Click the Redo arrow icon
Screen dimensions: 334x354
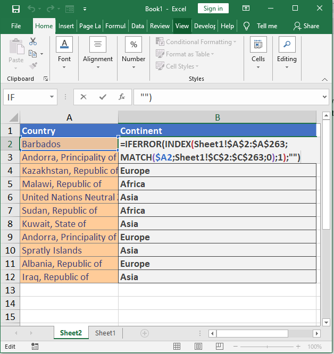point(51,9)
